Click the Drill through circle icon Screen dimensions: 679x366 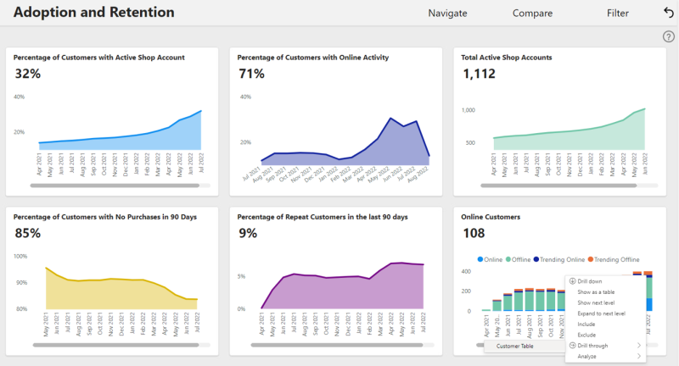572,346
